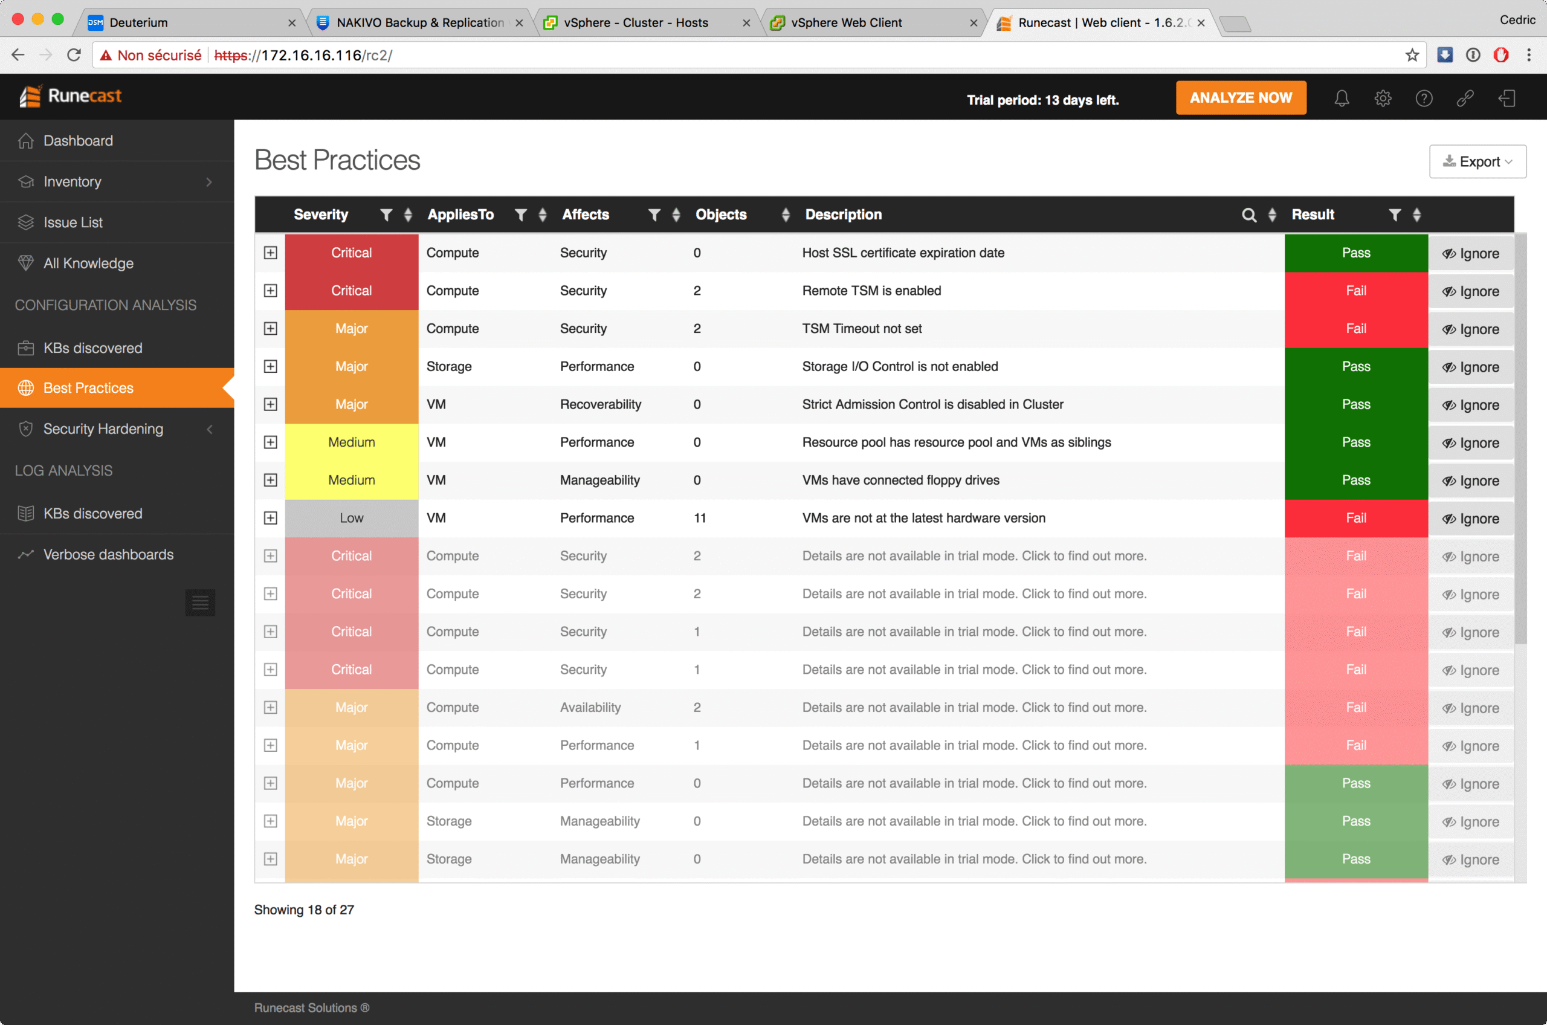Ignore the VMs have connected floppy drives rule
The image size is (1547, 1025).
pyautogui.click(x=1470, y=481)
